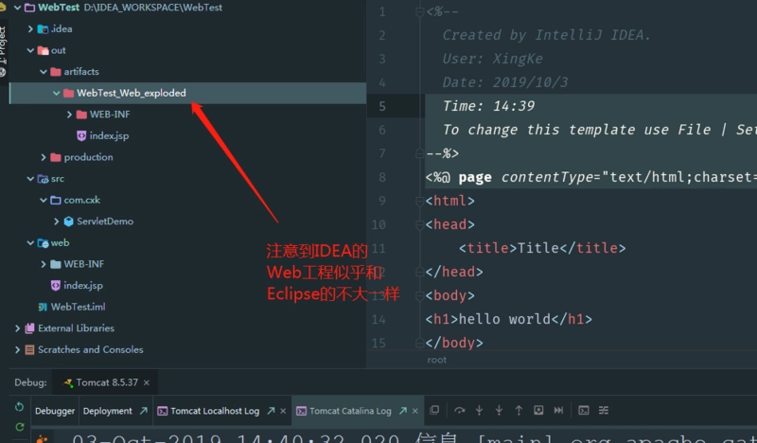The image size is (757, 443).
Task: Click the Evaluate Expression icon
Action: click(x=584, y=411)
